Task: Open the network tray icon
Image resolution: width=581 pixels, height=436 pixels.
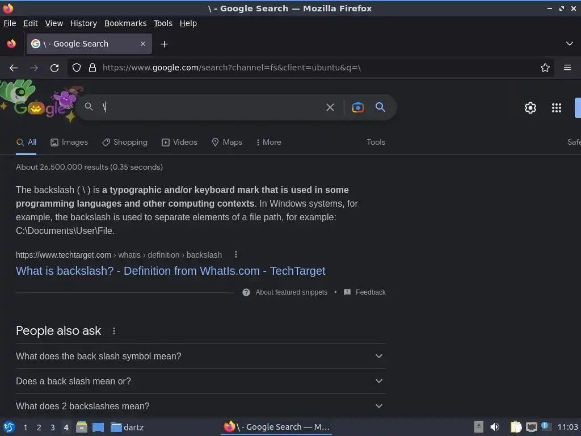Action: (531, 427)
